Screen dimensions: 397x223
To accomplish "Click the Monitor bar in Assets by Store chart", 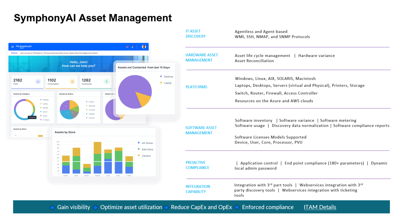I will (87, 169).
